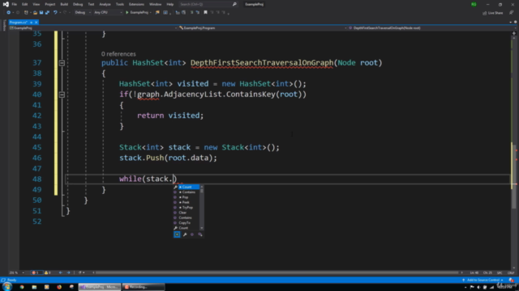519x291 pixels.
Task: Click the Open File folder icon
Action: 35,13
